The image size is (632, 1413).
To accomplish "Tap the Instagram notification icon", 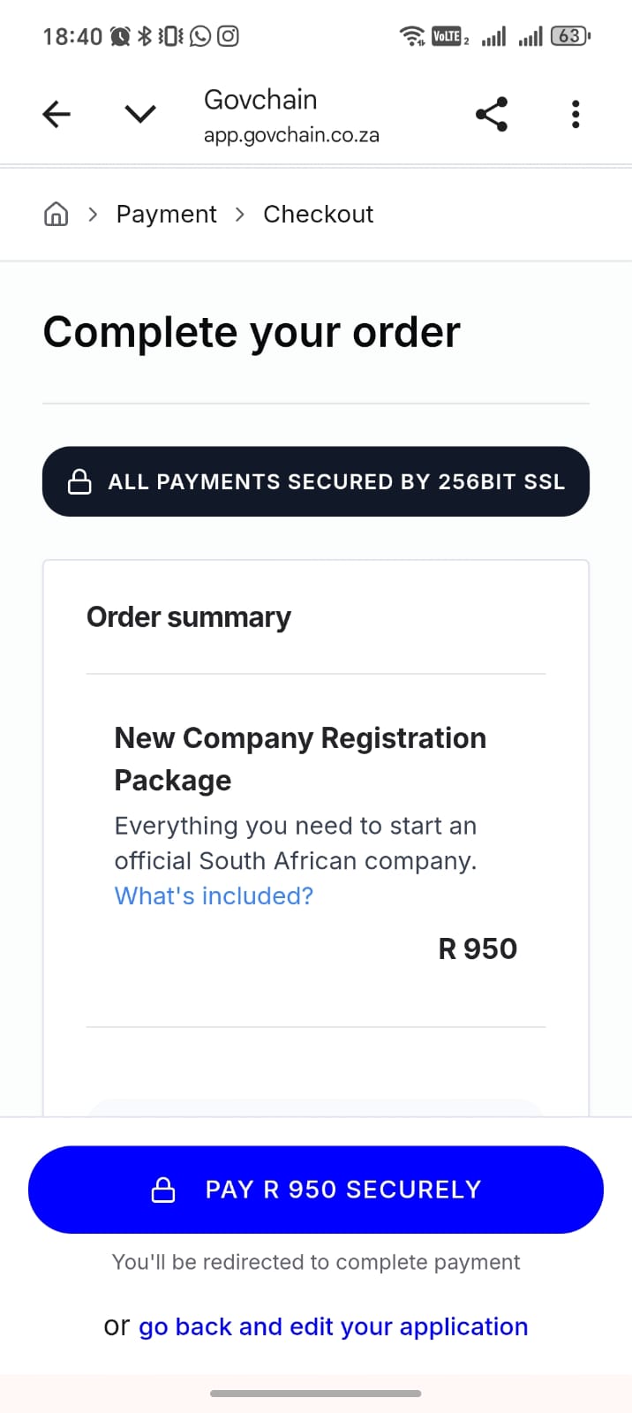I will pos(228,36).
